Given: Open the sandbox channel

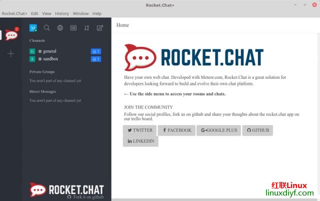Looking at the screenshot, I should [50, 59].
